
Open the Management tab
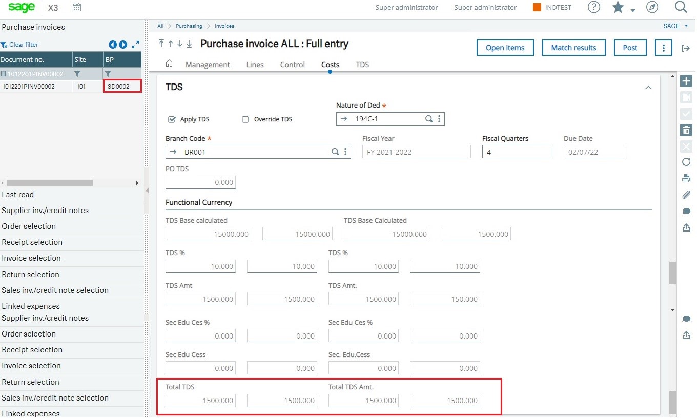[x=208, y=65]
